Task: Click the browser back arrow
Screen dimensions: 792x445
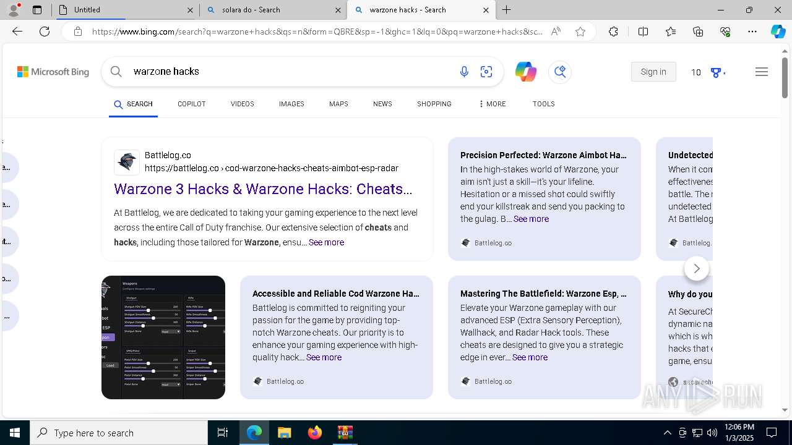Action: point(17,32)
